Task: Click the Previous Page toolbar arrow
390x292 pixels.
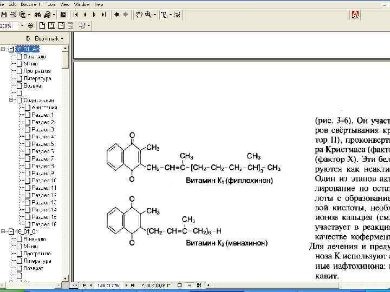Action: [x=85, y=15]
